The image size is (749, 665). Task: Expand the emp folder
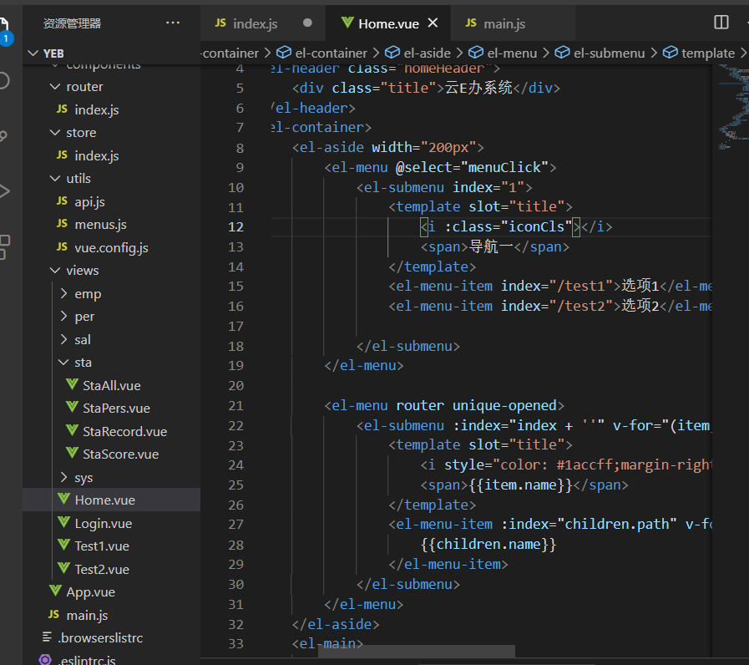(63, 293)
